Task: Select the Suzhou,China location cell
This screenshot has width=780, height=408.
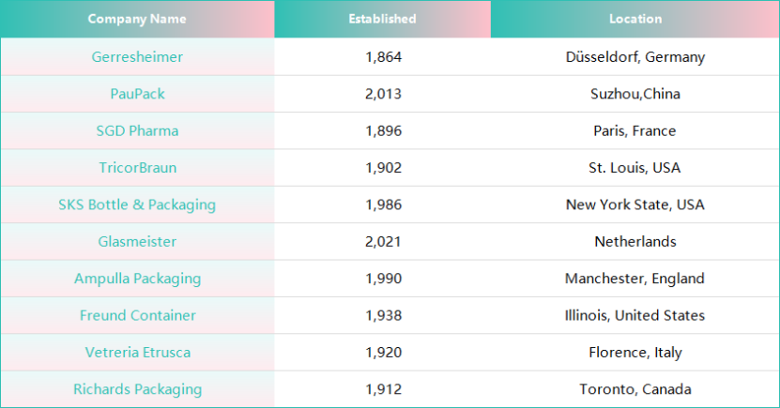Action: click(635, 94)
